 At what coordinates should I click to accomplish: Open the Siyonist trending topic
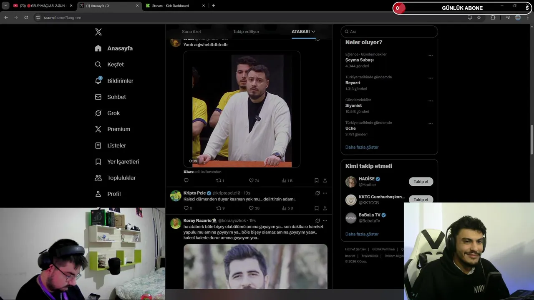point(353,105)
